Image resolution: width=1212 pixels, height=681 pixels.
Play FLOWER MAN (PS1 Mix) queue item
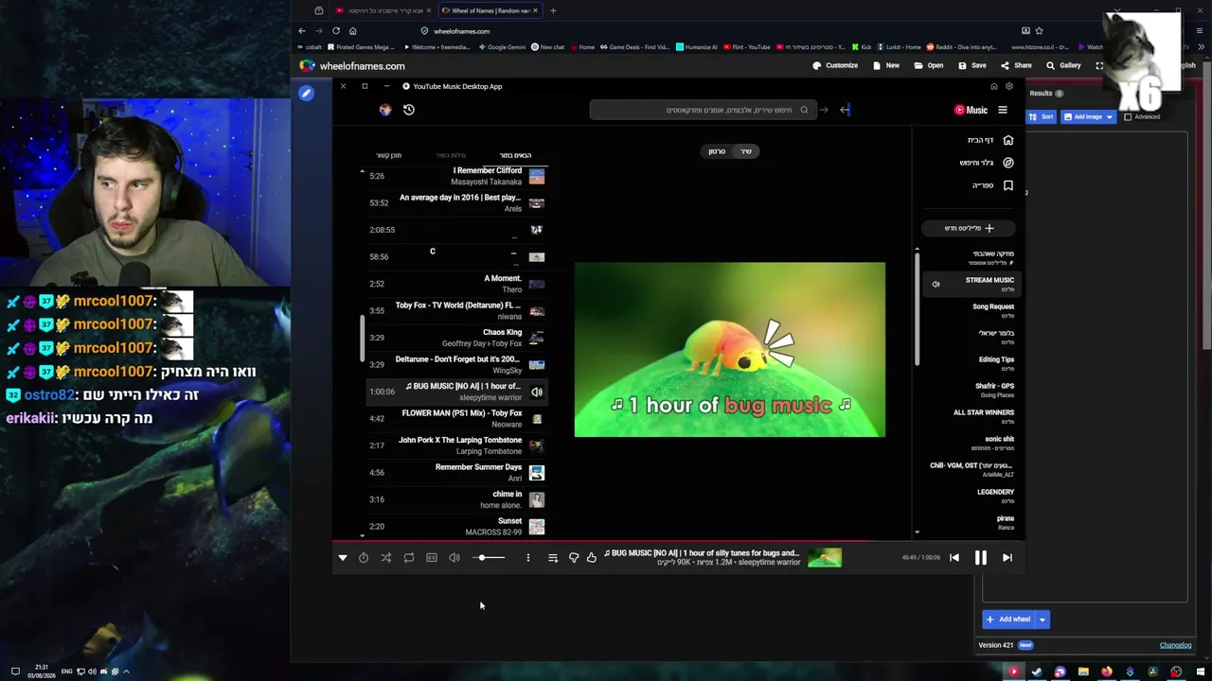tap(456, 418)
